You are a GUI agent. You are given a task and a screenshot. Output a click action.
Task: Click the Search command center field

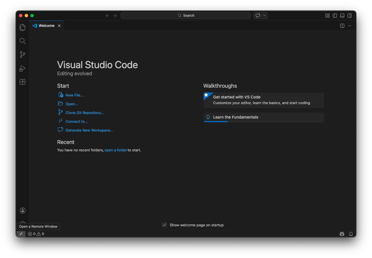[x=186, y=16]
